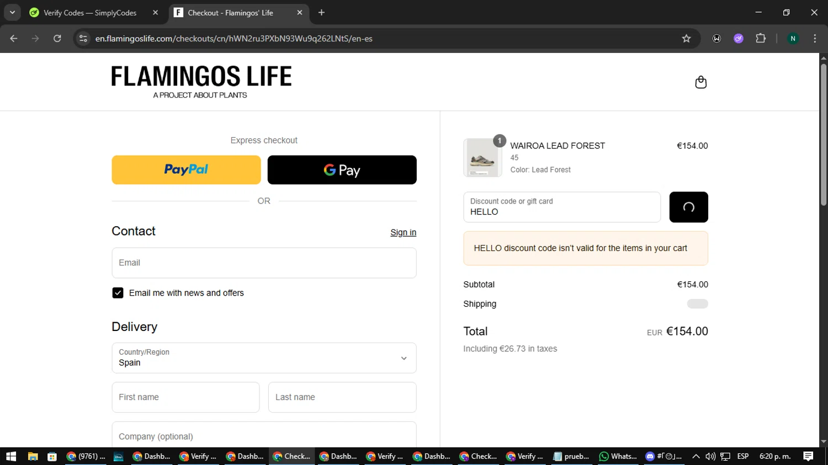
Task: Focus the Last name field
Action: pos(342,397)
